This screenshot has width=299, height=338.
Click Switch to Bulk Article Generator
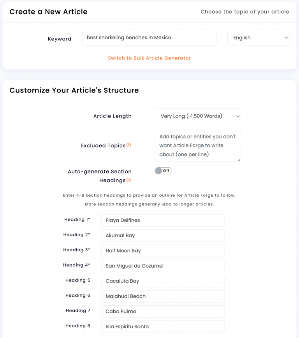[149, 57]
